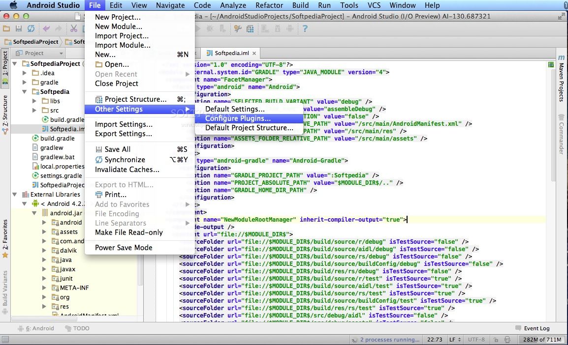This screenshot has height=345, width=568.
Task: Expand the src folder node
Action: click(34, 110)
